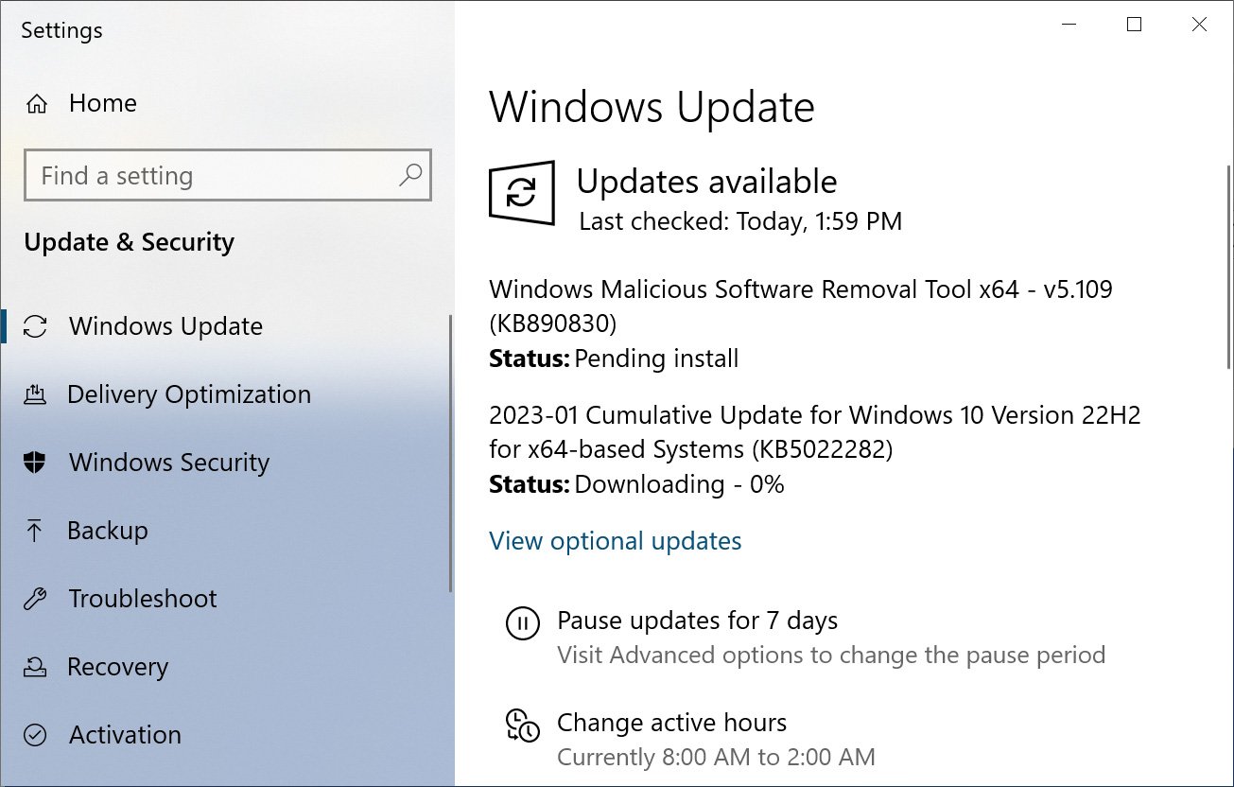Focus the Find a setting search box
1234x787 pixels.
pos(228,175)
